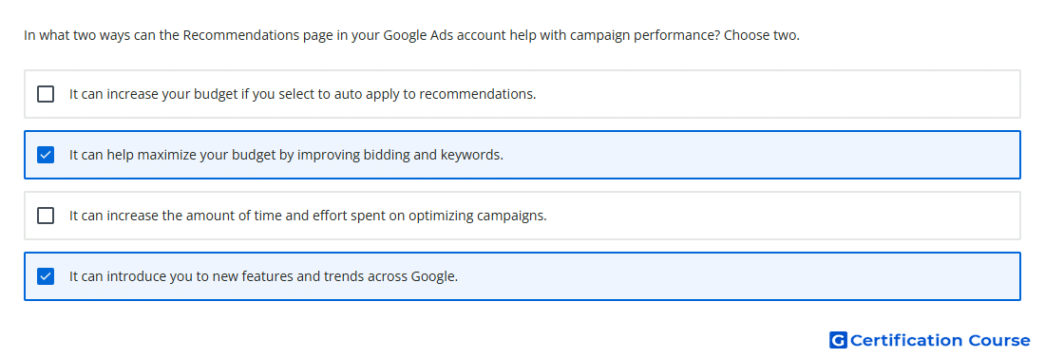This screenshot has height=358, width=1045.
Task: Click 'trends across Google' answer text
Action: [264, 276]
